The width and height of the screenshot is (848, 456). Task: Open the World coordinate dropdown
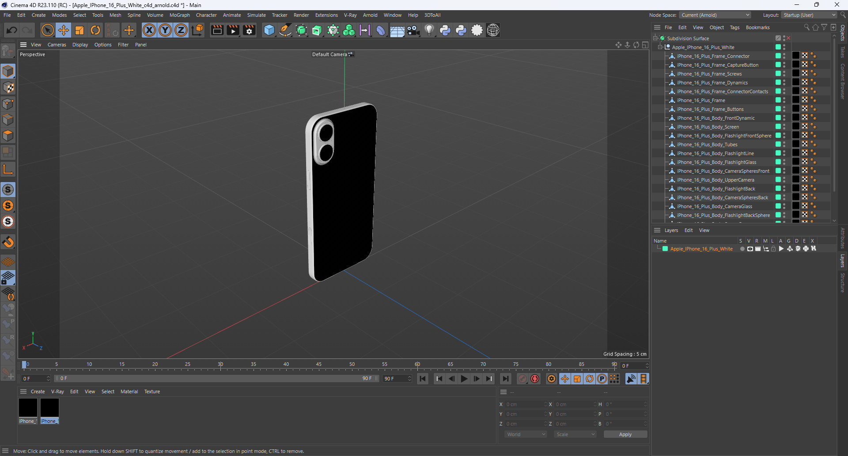[x=526, y=434]
